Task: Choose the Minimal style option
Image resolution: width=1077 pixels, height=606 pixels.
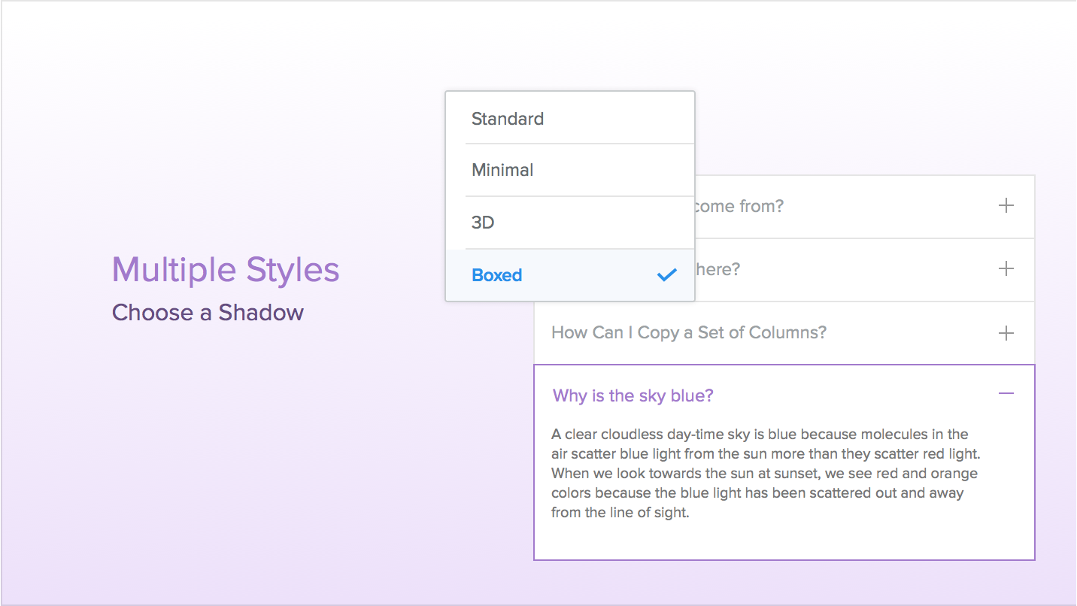Action: coord(570,170)
